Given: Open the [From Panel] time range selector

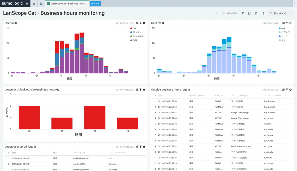Looking at the screenshot, I should [280, 13].
